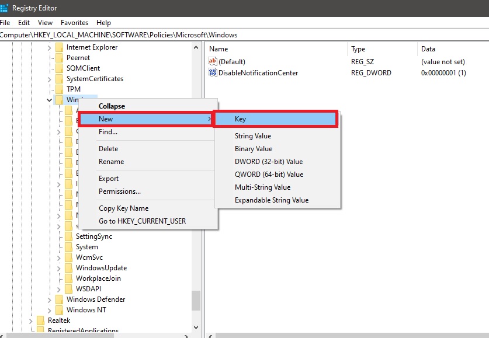Click the Registry Editor app icon in title bar
Image resolution: width=489 pixels, height=338 pixels.
[x=5, y=8]
